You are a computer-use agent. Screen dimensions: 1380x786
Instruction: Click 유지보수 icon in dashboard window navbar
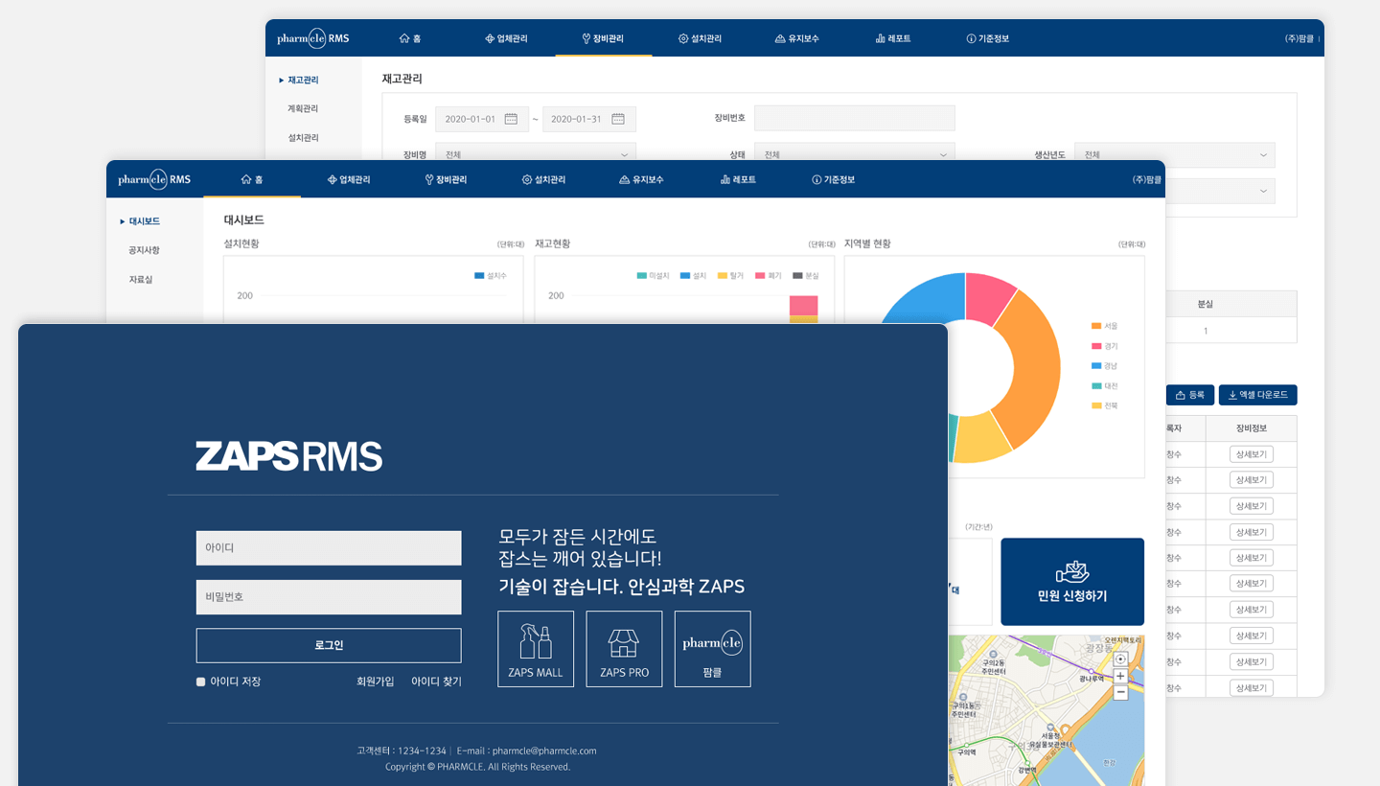[624, 179]
